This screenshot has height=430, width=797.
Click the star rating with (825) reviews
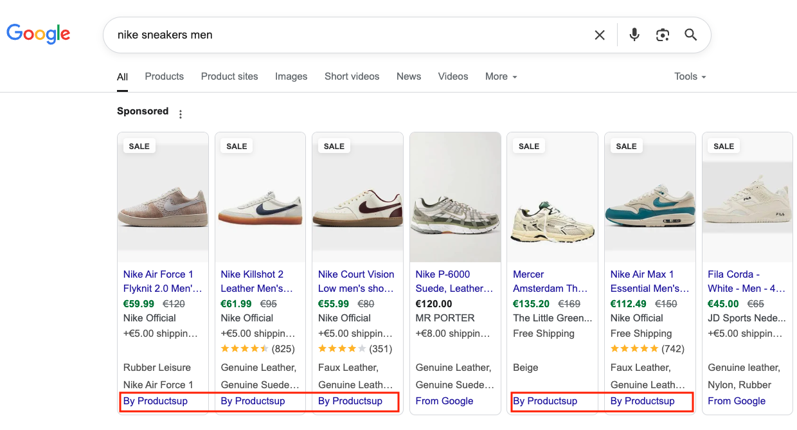tap(257, 349)
